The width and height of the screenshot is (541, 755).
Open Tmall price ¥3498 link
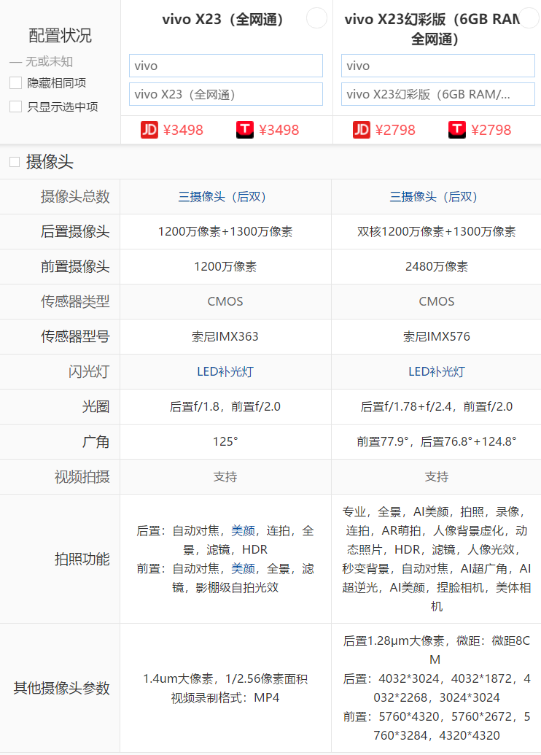[x=279, y=130]
